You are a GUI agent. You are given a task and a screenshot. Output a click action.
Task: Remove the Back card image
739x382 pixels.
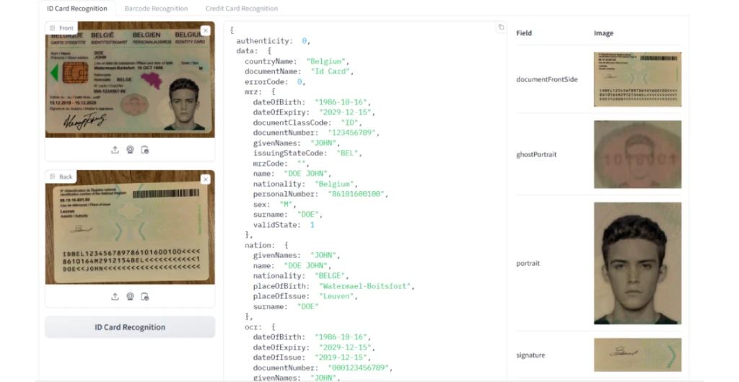click(206, 179)
